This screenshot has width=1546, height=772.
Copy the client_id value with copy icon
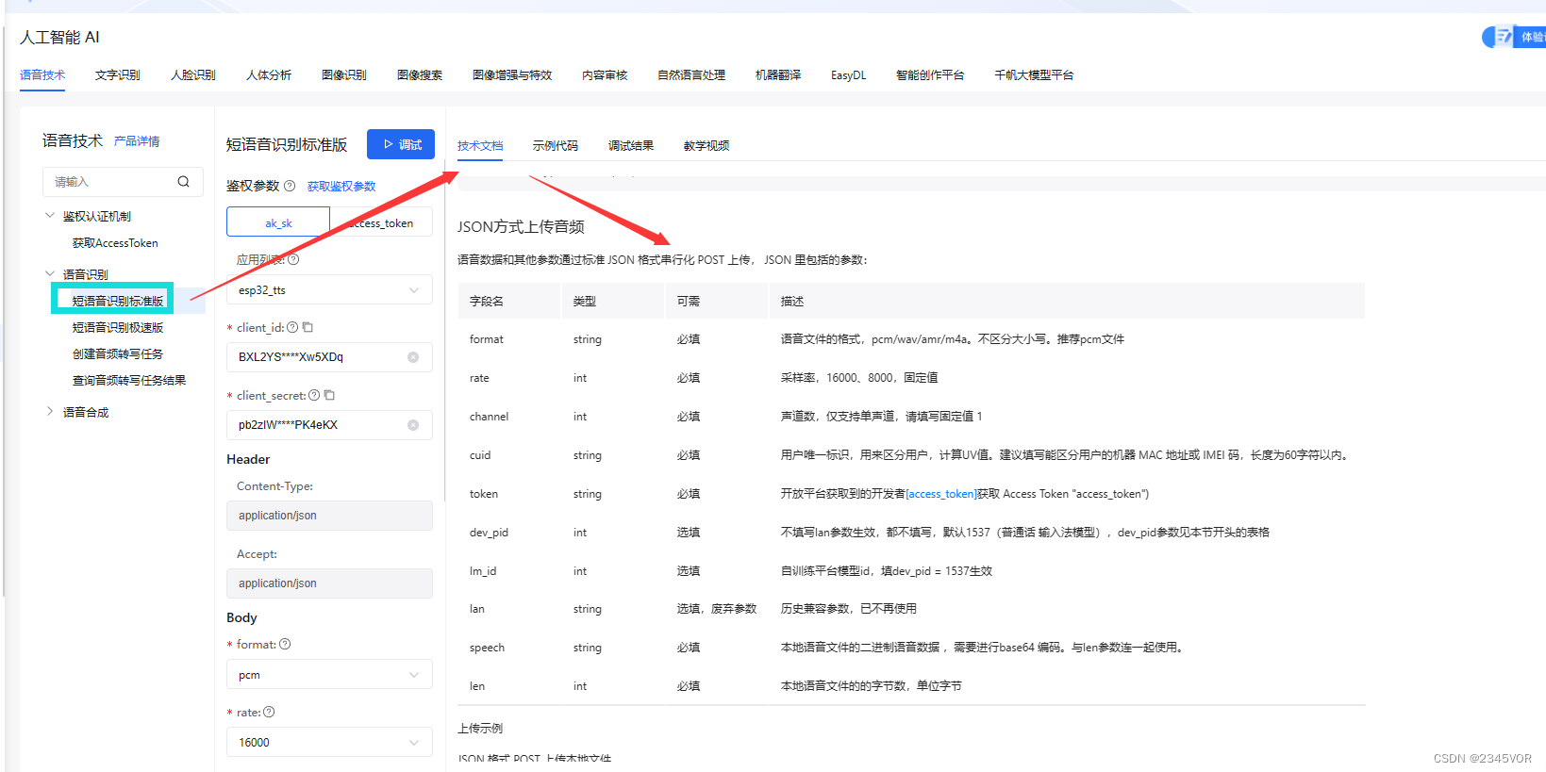click(x=308, y=327)
